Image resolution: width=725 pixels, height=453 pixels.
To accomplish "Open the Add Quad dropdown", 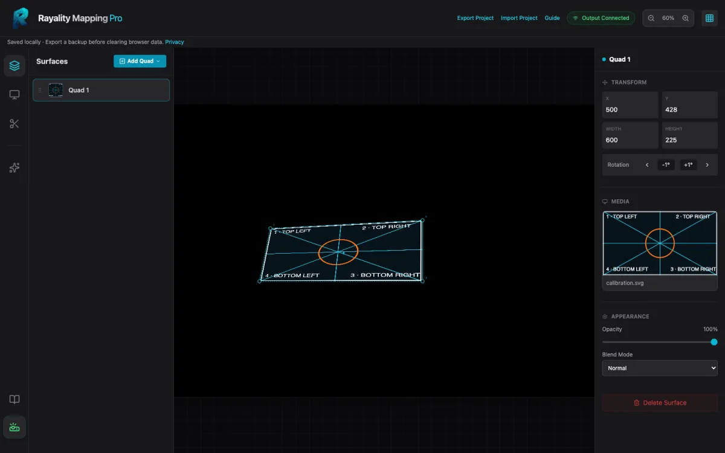I will [x=140, y=61].
